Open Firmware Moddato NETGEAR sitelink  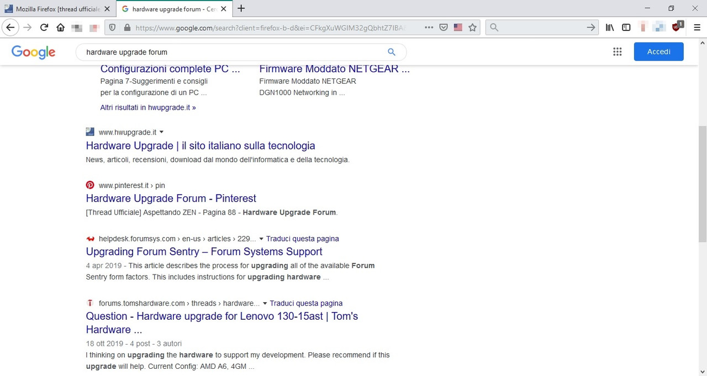pos(334,69)
